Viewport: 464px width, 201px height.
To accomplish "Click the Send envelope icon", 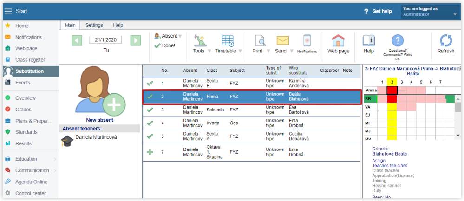I will (x=282, y=41).
